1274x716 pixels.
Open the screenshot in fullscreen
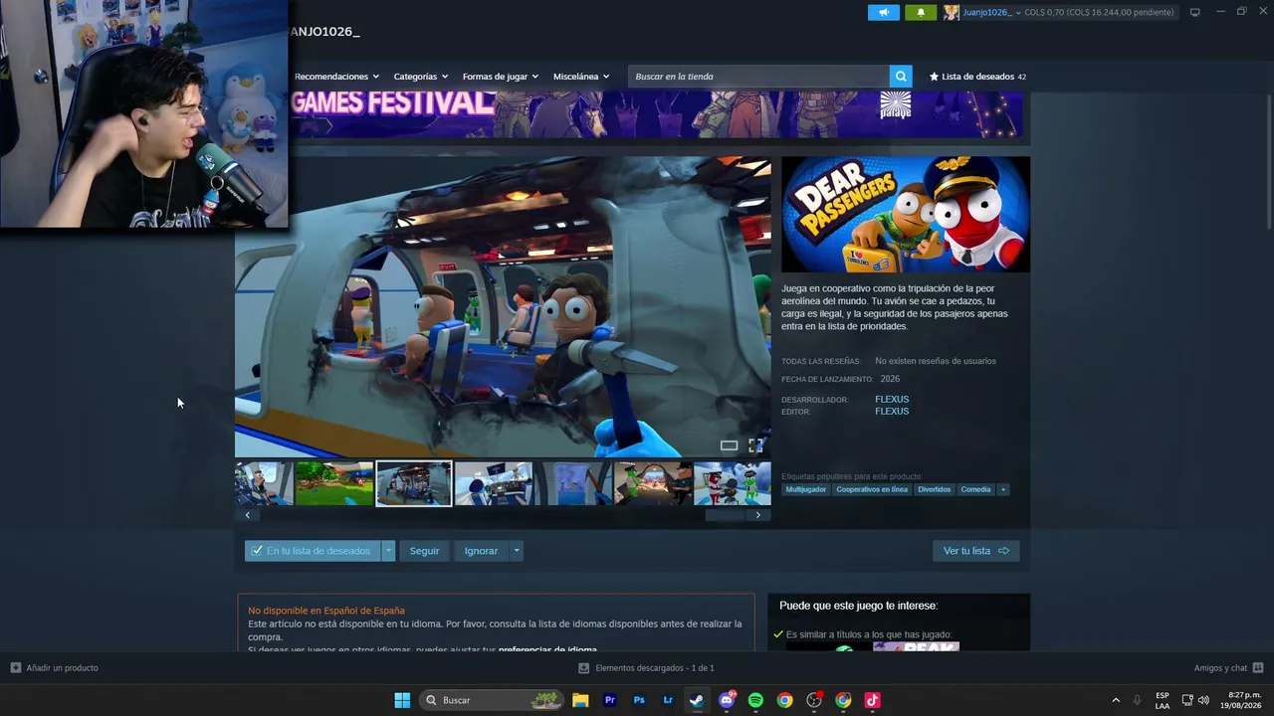[755, 446]
